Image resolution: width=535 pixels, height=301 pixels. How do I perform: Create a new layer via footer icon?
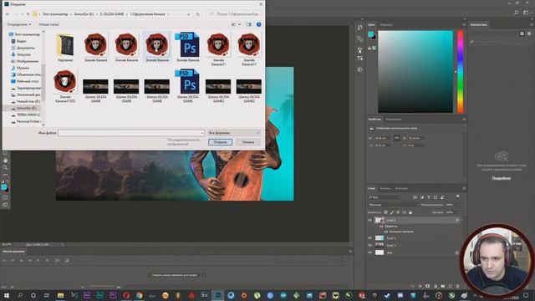click(x=451, y=286)
